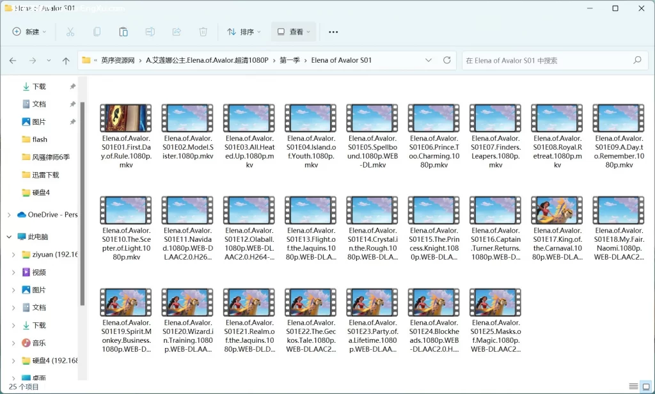Select S01E19.Spirit.Monkey.Business video
This screenshot has height=394, width=655.
(126, 320)
